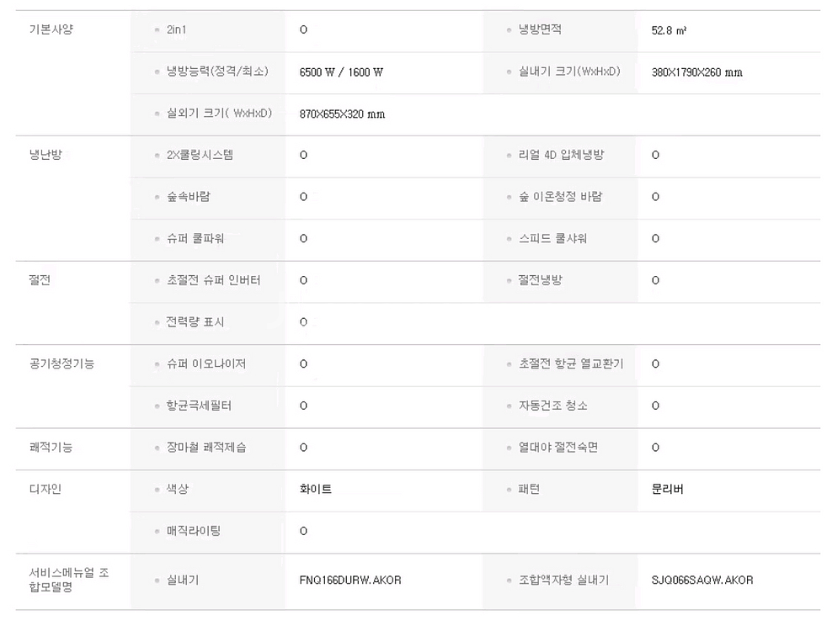Click the 자동건조 청소 label
The height and width of the screenshot is (631, 827).
[x=553, y=406]
